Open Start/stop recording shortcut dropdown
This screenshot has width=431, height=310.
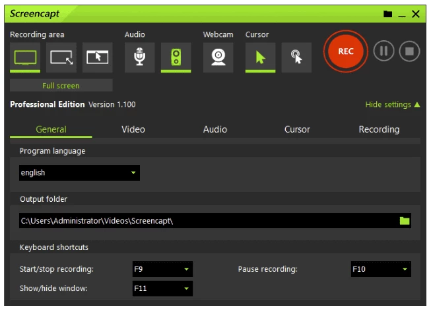[x=162, y=269]
